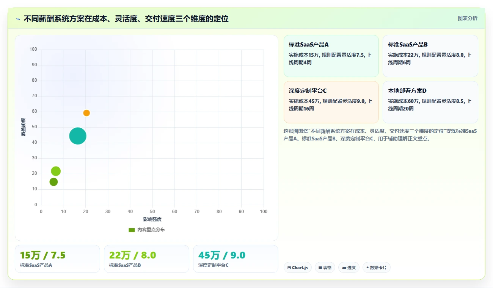The height and width of the screenshot is (288, 493).
Task: Click the 覆盖规模 y-axis label
Action: [x=24, y=127]
